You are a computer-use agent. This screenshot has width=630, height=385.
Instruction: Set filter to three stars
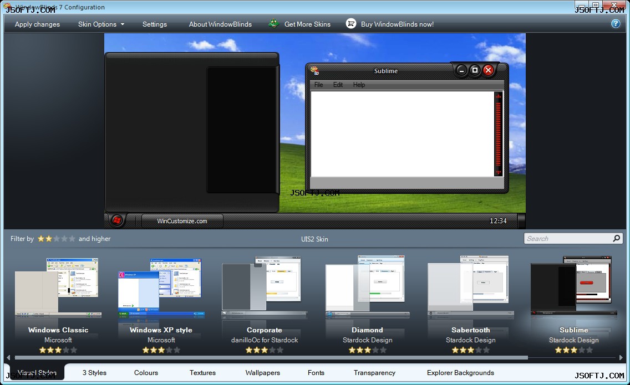(x=57, y=238)
